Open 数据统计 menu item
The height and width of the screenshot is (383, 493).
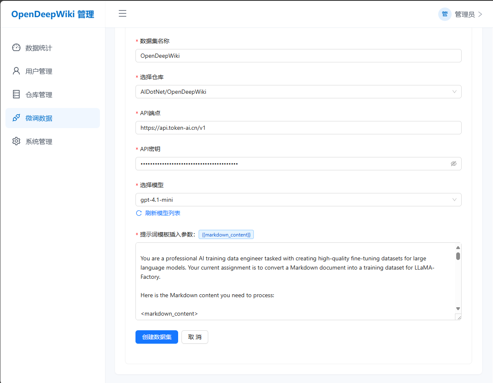click(x=53, y=48)
